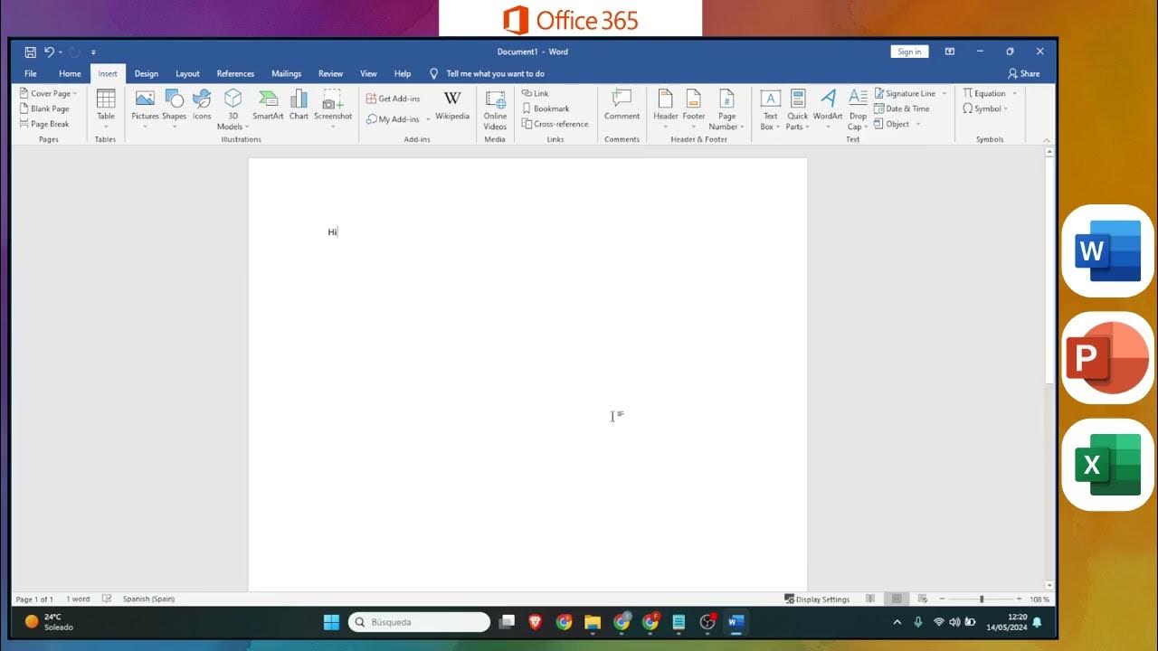Switch to Read Mode view
This screenshot has height=651, width=1158.
click(870, 599)
